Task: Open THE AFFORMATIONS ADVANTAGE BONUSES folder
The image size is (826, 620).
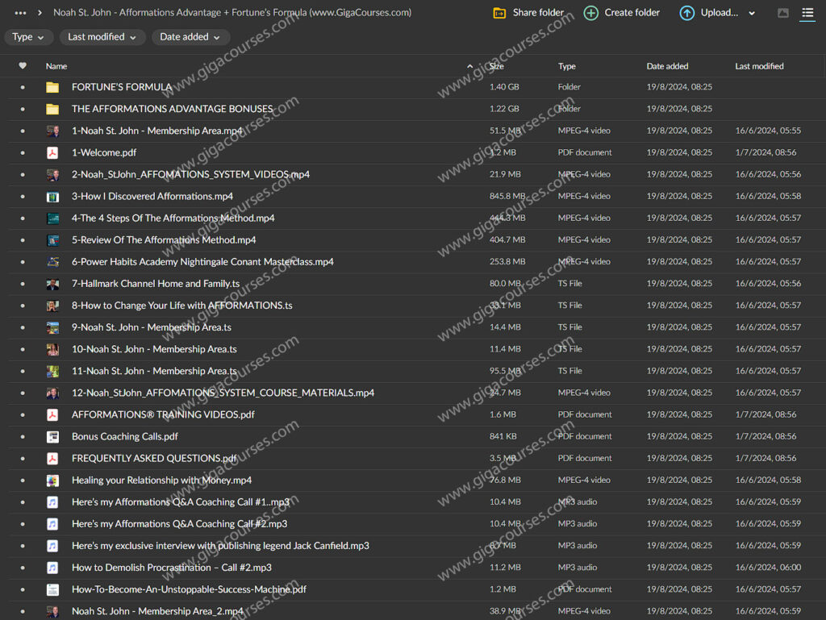Action: (172, 109)
